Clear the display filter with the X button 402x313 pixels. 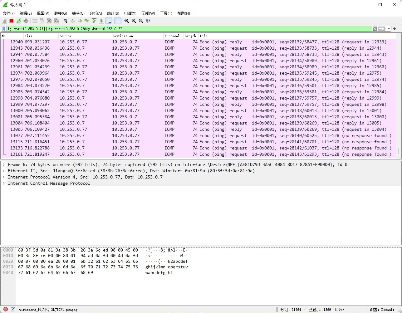[x=375, y=29]
